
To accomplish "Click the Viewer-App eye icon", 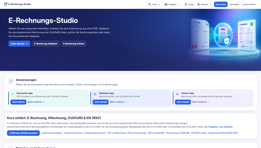I will (x=177, y=94).
